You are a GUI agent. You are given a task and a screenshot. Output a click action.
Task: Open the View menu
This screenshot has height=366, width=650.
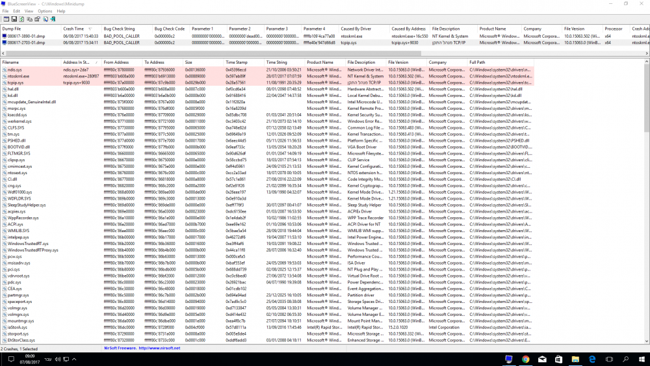[29, 11]
